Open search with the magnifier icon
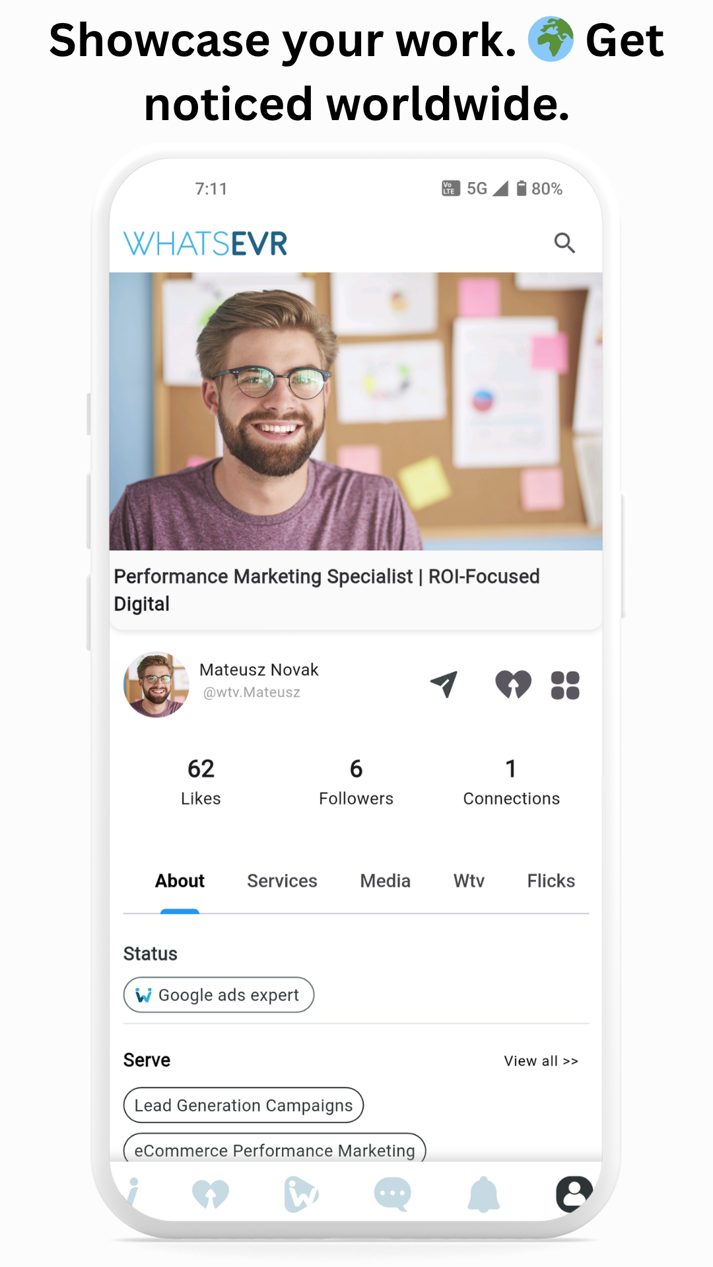The width and height of the screenshot is (713, 1267). (564, 243)
